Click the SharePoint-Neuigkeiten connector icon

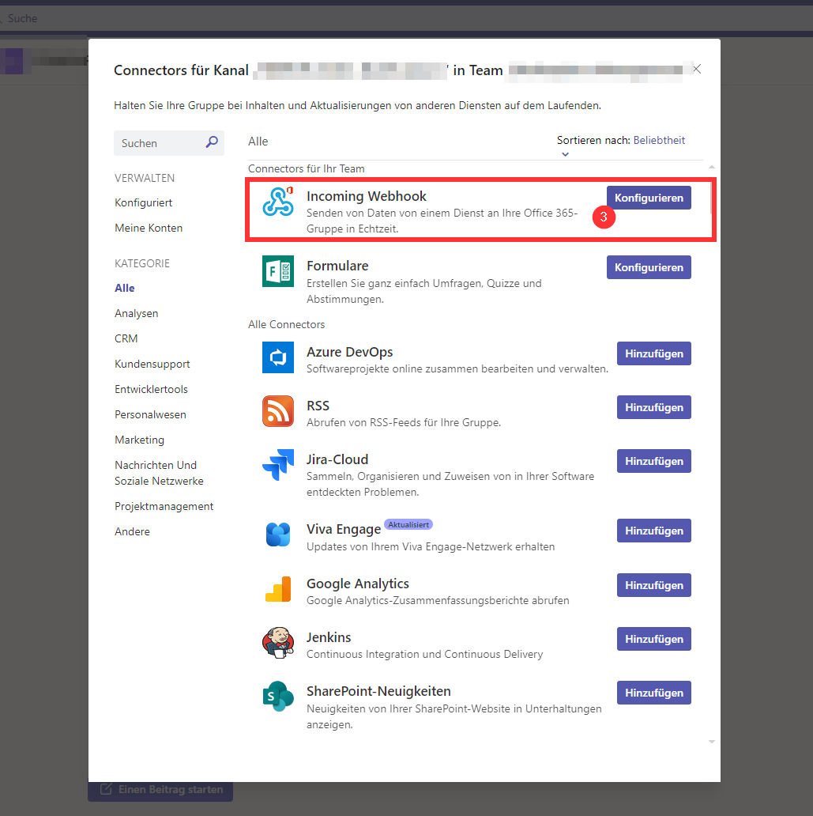(x=278, y=697)
